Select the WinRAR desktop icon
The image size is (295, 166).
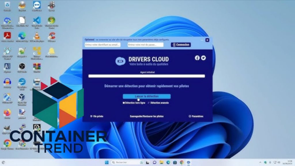pyautogui.click(x=37, y=68)
